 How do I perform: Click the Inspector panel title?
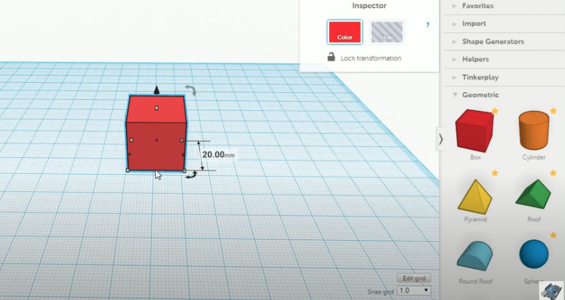[369, 6]
